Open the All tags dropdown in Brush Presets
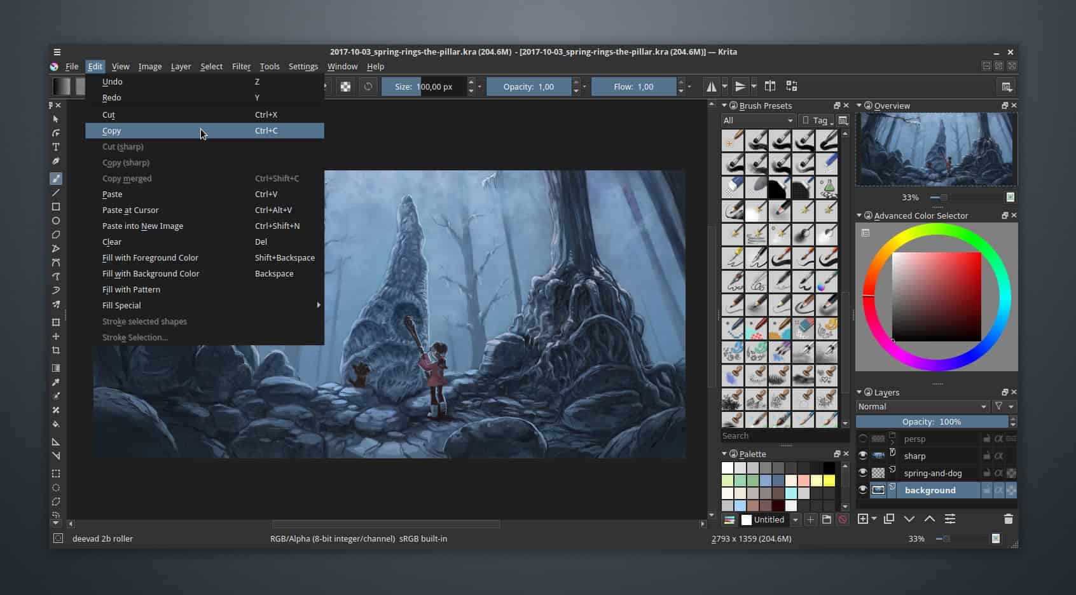Viewport: 1076px width, 595px height. 757,120
